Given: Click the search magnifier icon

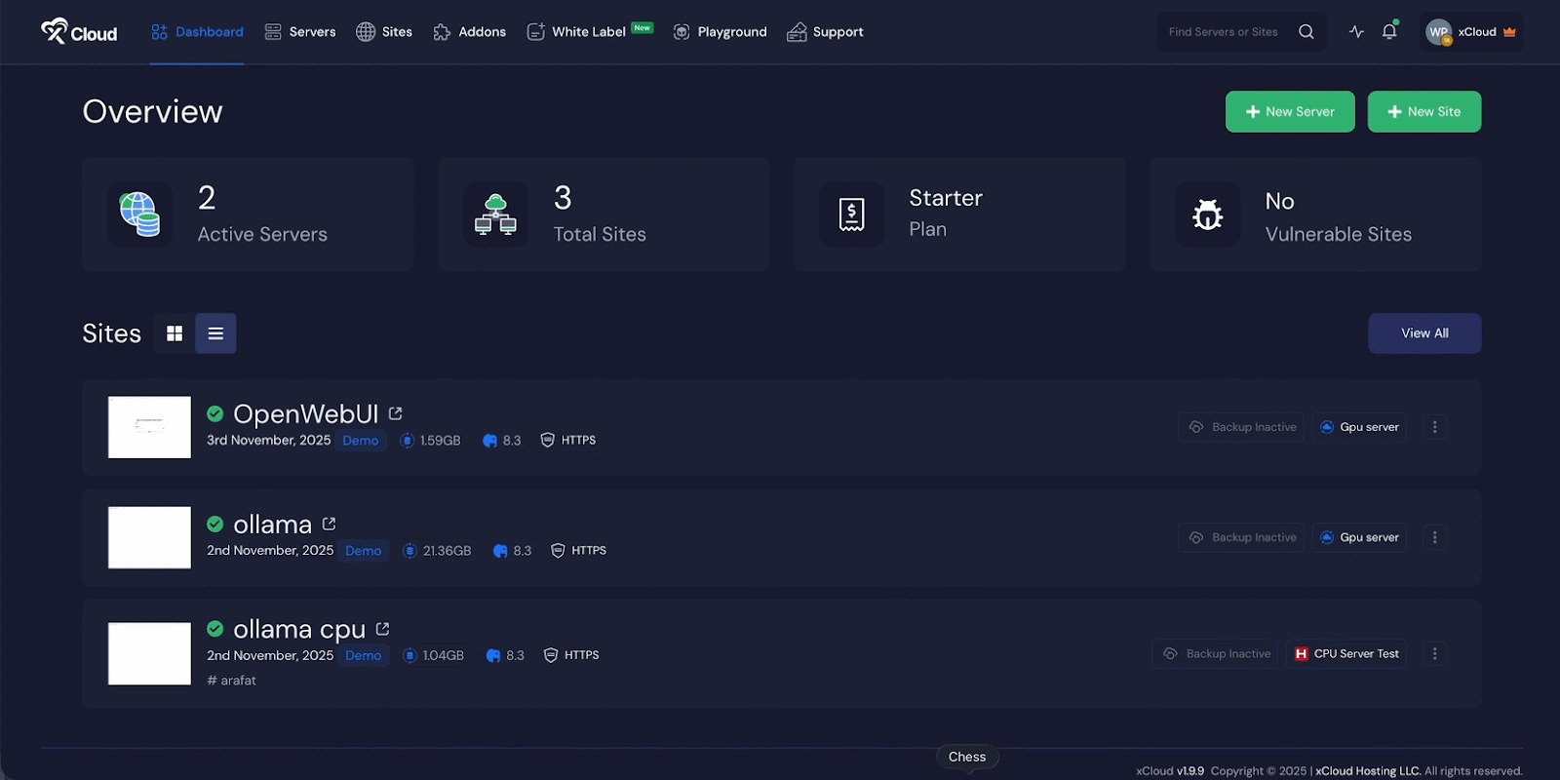Looking at the screenshot, I should coord(1306,32).
